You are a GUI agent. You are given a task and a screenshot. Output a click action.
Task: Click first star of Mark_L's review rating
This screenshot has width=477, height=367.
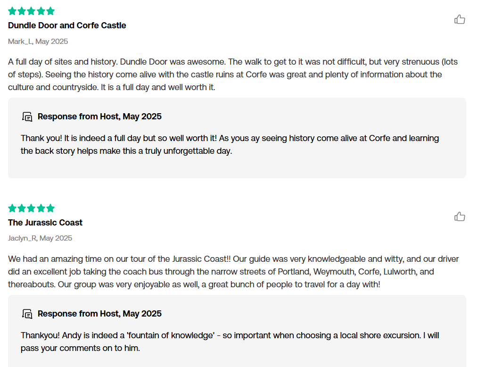click(x=12, y=11)
